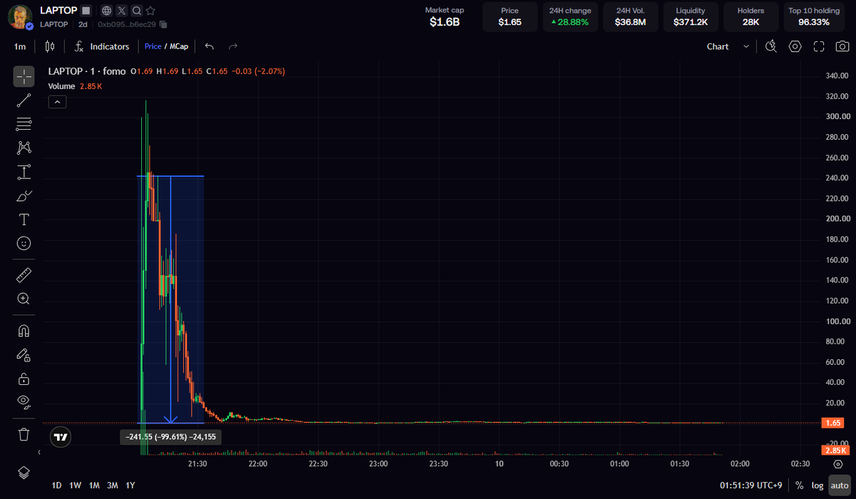Viewport: 856px width, 499px height.
Task: Open the Fibonacci and Gann tools group
Action: (24, 124)
